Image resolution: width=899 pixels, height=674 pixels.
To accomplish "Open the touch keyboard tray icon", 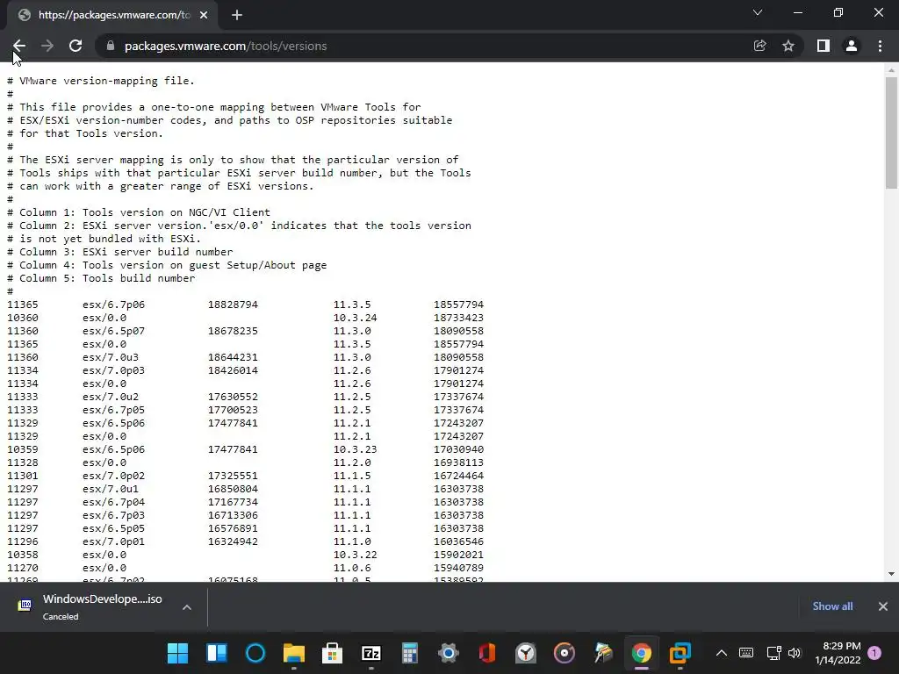I will 746,653.
